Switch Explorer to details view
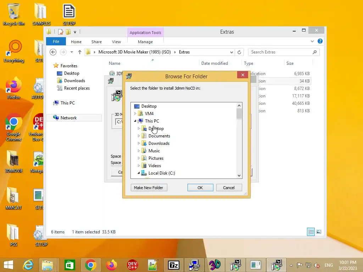The width and height of the screenshot is (363, 272). pyautogui.click(x=311, y=232)
